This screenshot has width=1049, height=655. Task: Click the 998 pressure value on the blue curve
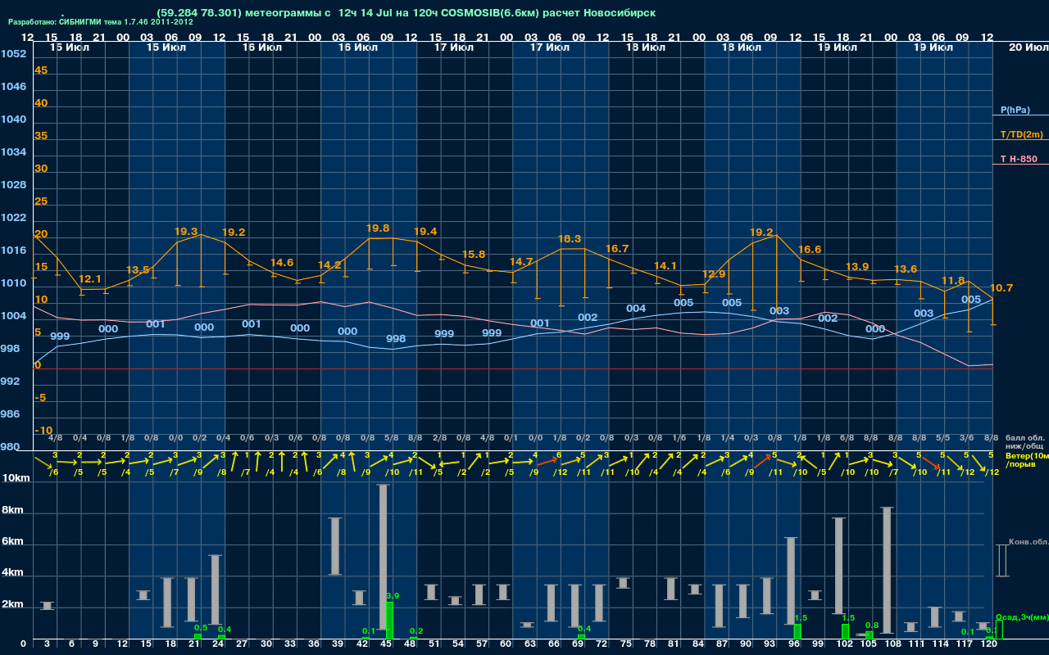coord(396,339)
